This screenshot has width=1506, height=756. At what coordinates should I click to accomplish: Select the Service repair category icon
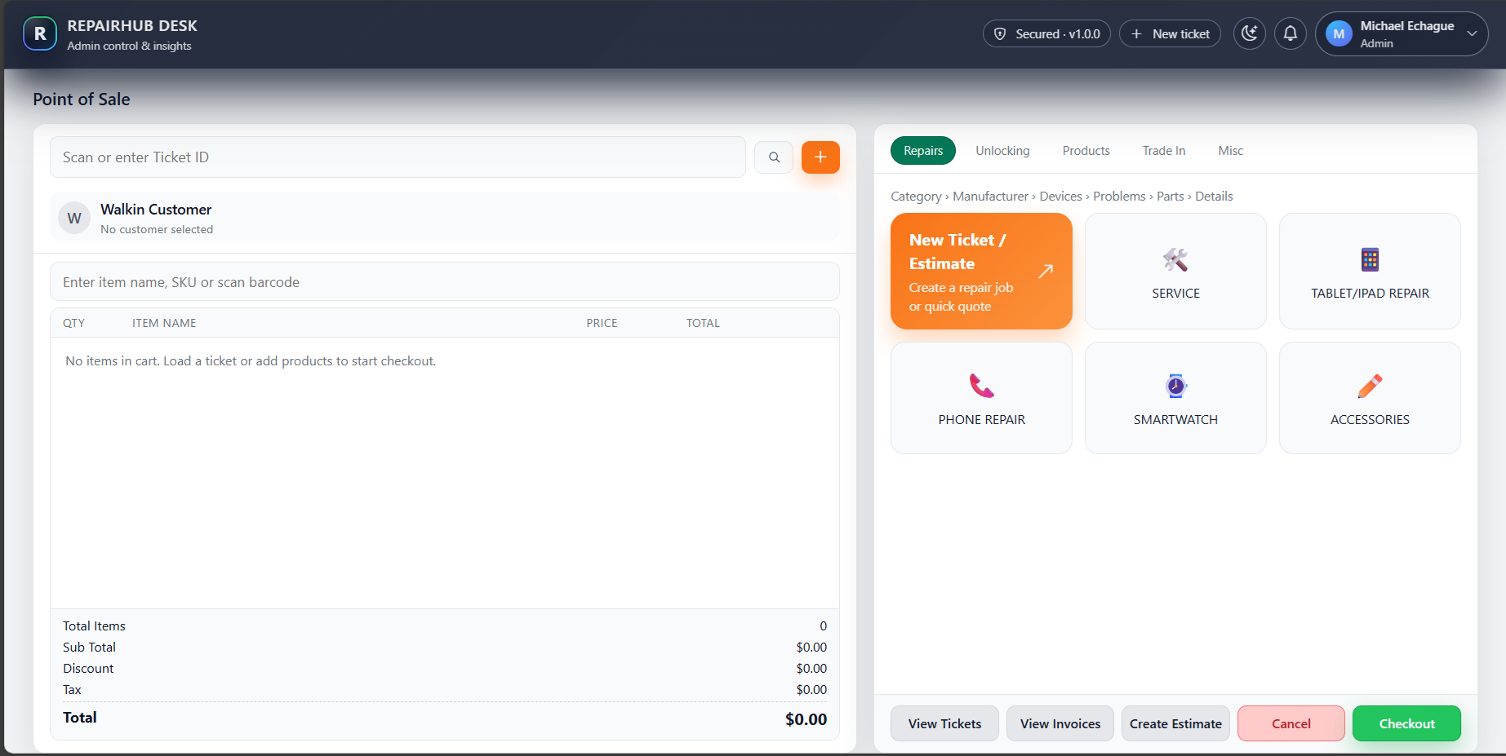tap(1175, 271)
